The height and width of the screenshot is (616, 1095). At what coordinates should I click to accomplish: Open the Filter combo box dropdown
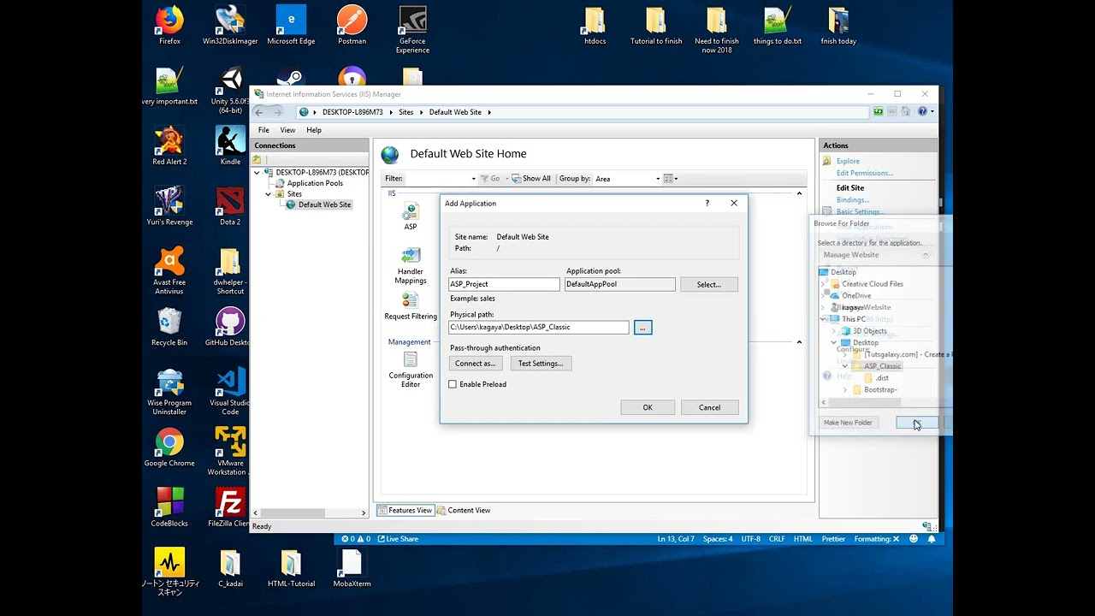pos(473,179)
